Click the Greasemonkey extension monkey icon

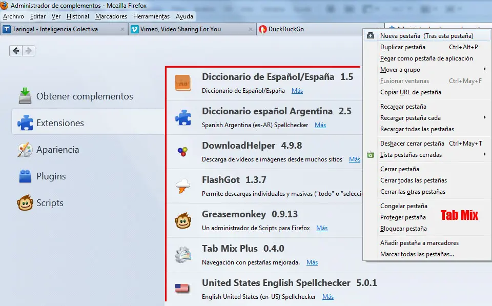(x=183, y=220)
